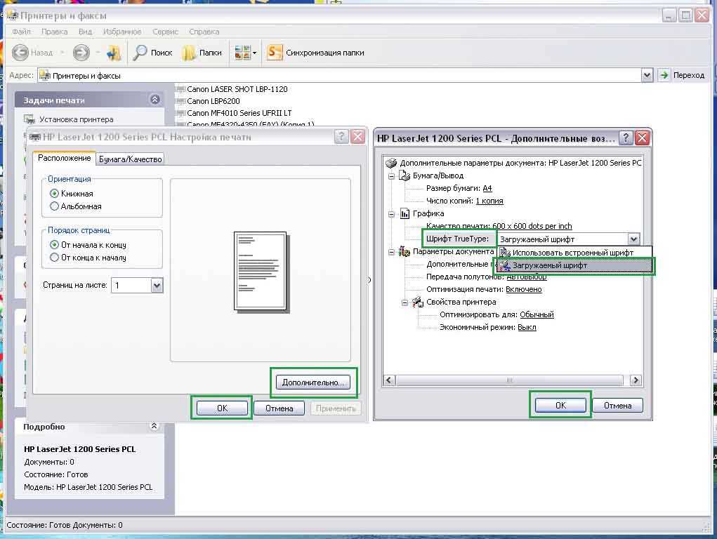
Task: Open the address bar dropdown arrow
Action: [647, 75]
